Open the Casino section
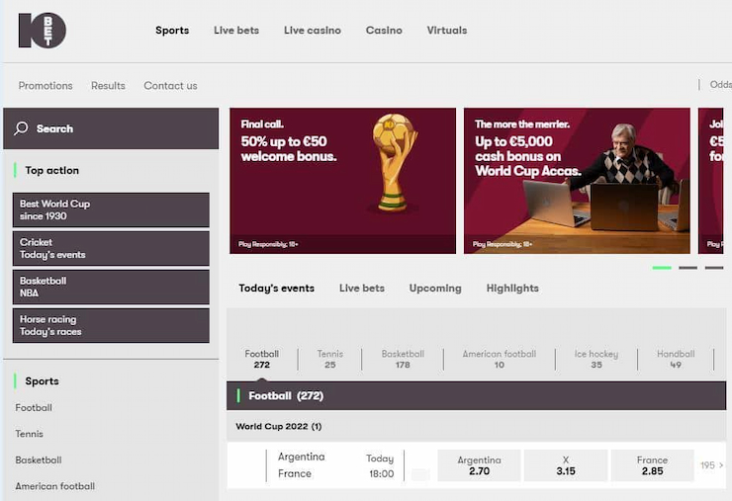 384,31
